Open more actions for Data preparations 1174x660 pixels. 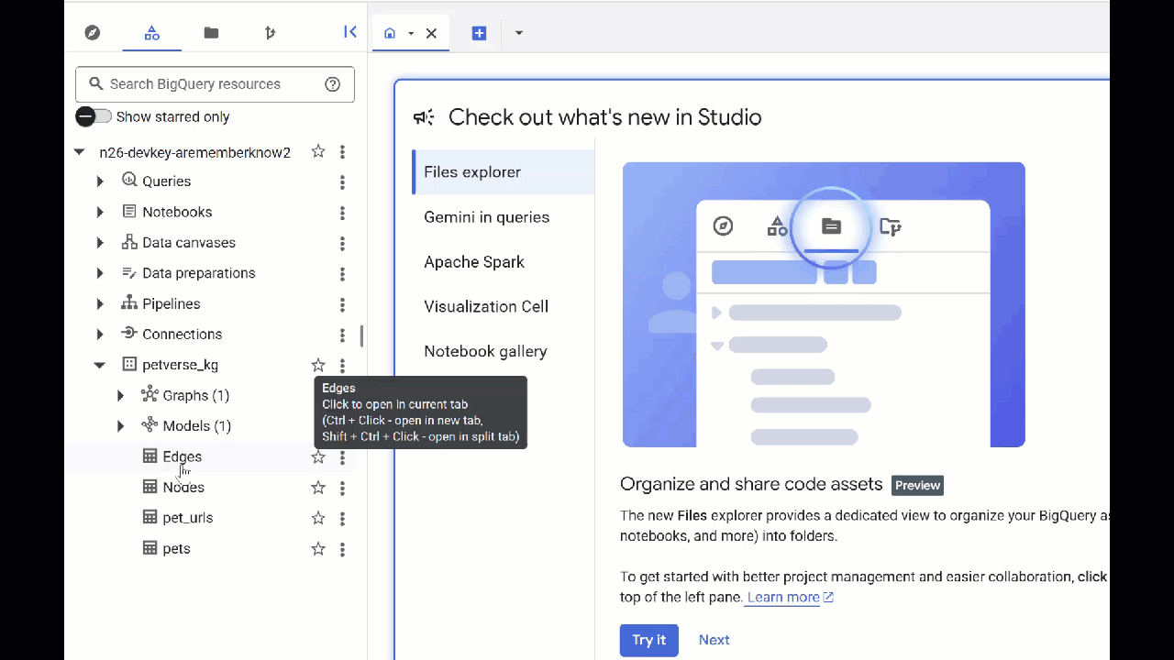[342, 274]
